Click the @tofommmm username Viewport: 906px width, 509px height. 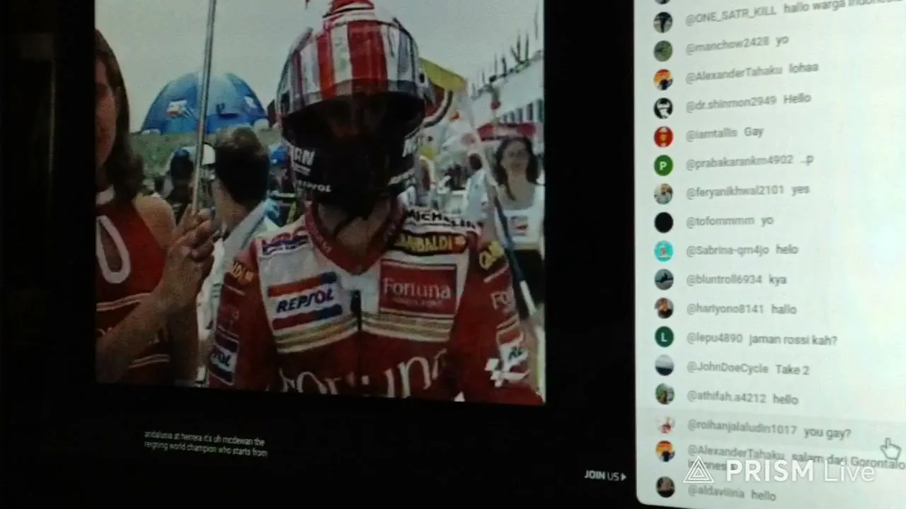[720, 221]
